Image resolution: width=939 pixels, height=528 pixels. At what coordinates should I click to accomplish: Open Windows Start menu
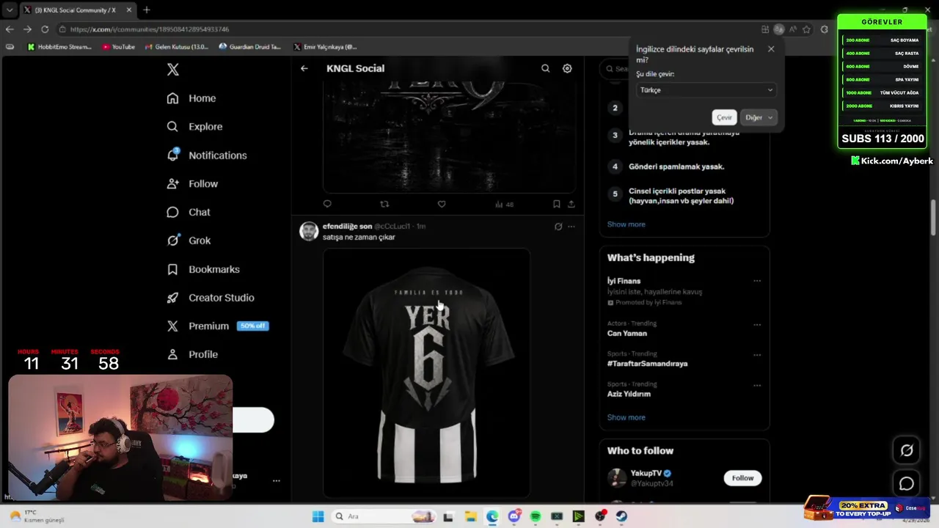[x=318, y=516]
